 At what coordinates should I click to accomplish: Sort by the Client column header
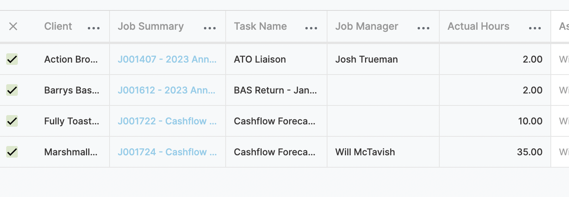58,26
